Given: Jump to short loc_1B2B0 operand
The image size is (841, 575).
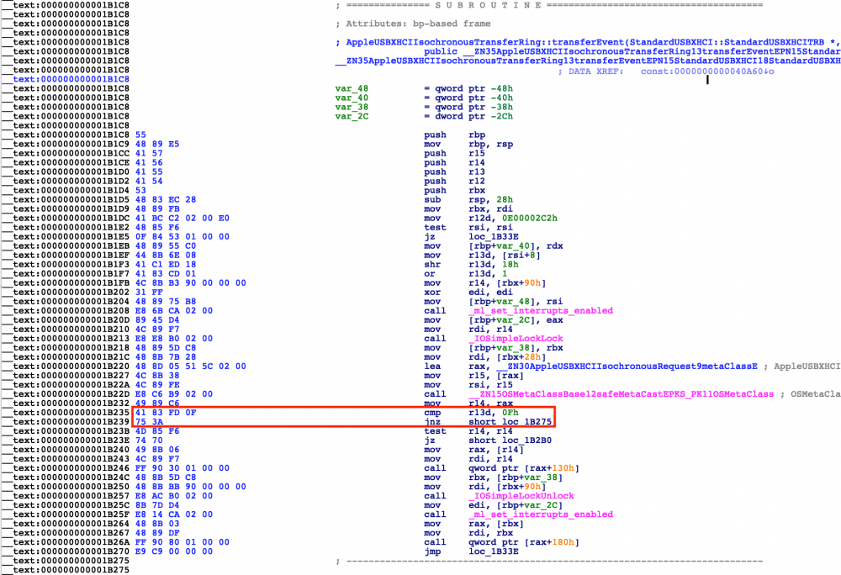Looking at the screenshot, I should tap(510, 440).
